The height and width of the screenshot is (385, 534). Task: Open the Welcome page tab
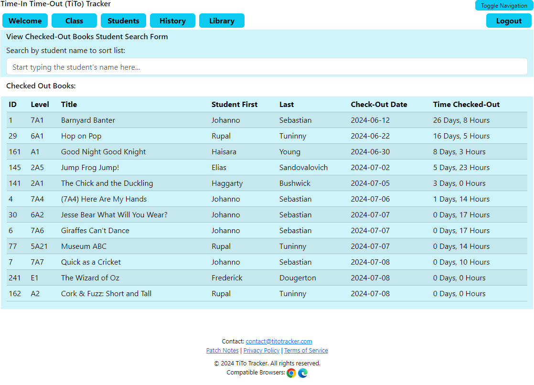(25, 21)
